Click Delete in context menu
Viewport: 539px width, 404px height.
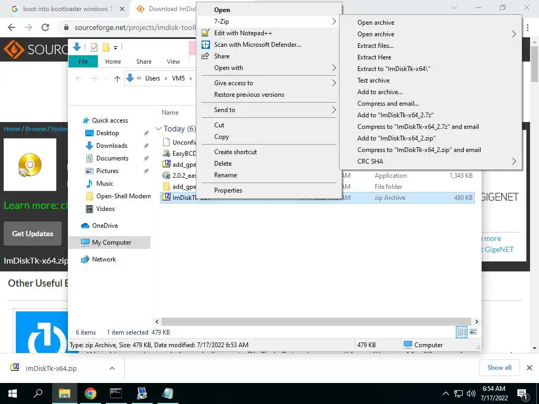223,164
